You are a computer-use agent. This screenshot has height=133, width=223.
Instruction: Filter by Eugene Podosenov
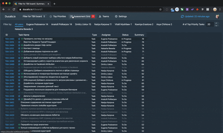click(37, 24)
